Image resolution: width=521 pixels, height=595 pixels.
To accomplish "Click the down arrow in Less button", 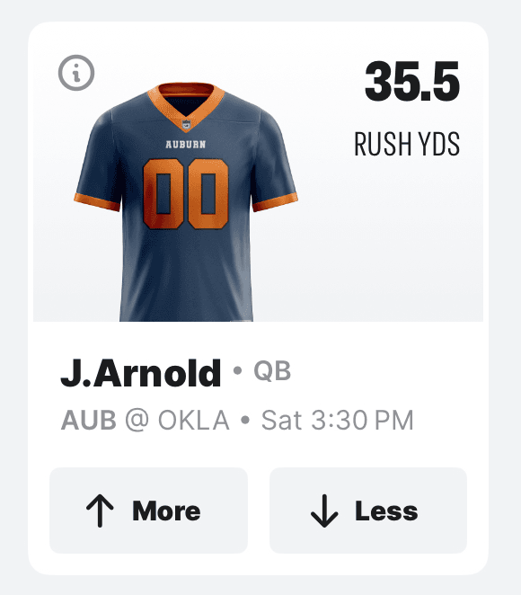I will [324, 511].
